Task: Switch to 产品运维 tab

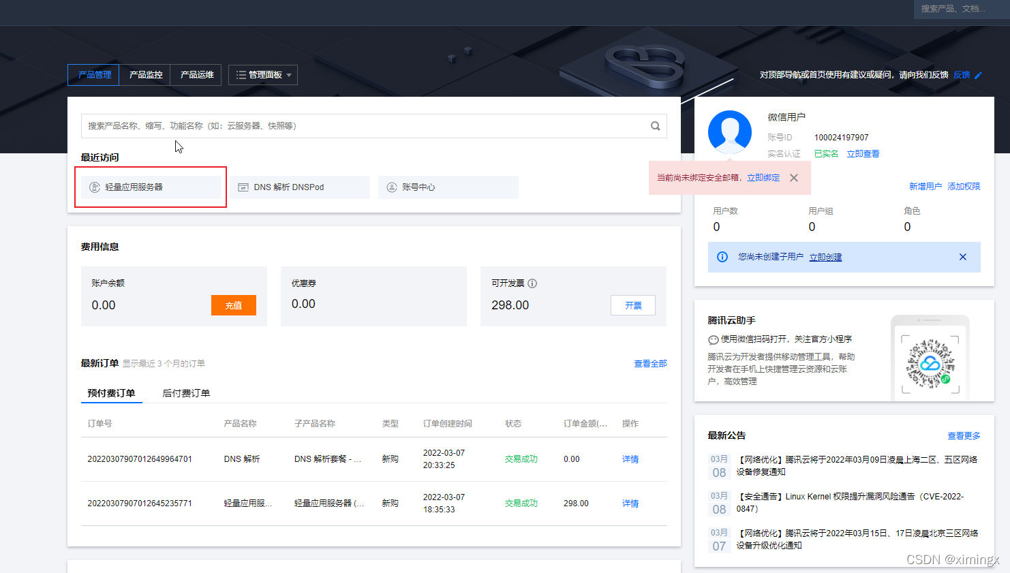Action: click(x=196, y=75)
